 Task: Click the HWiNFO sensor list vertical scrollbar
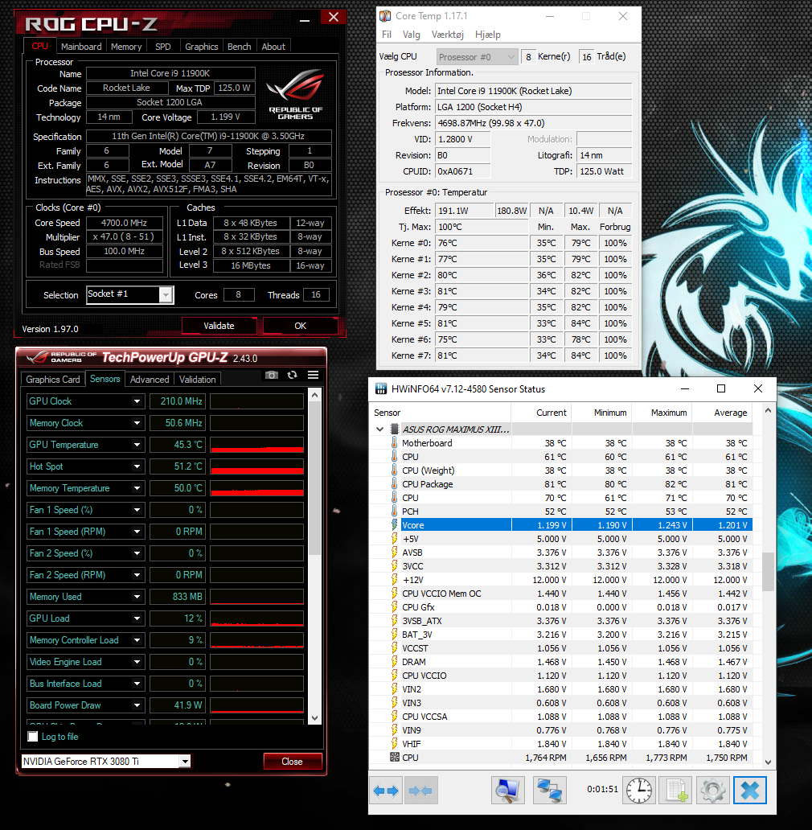pyautogui.click(x=768, y=571)
